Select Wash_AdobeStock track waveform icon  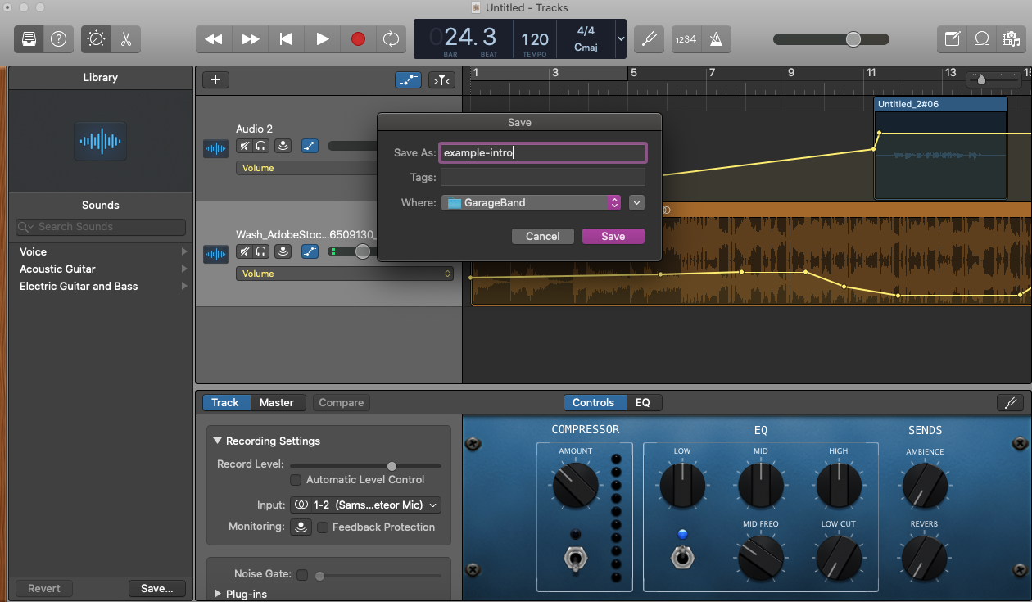216,255
